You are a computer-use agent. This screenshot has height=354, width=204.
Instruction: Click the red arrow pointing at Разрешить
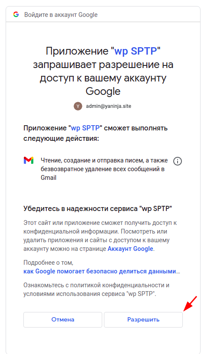click(x=190, y=303)
